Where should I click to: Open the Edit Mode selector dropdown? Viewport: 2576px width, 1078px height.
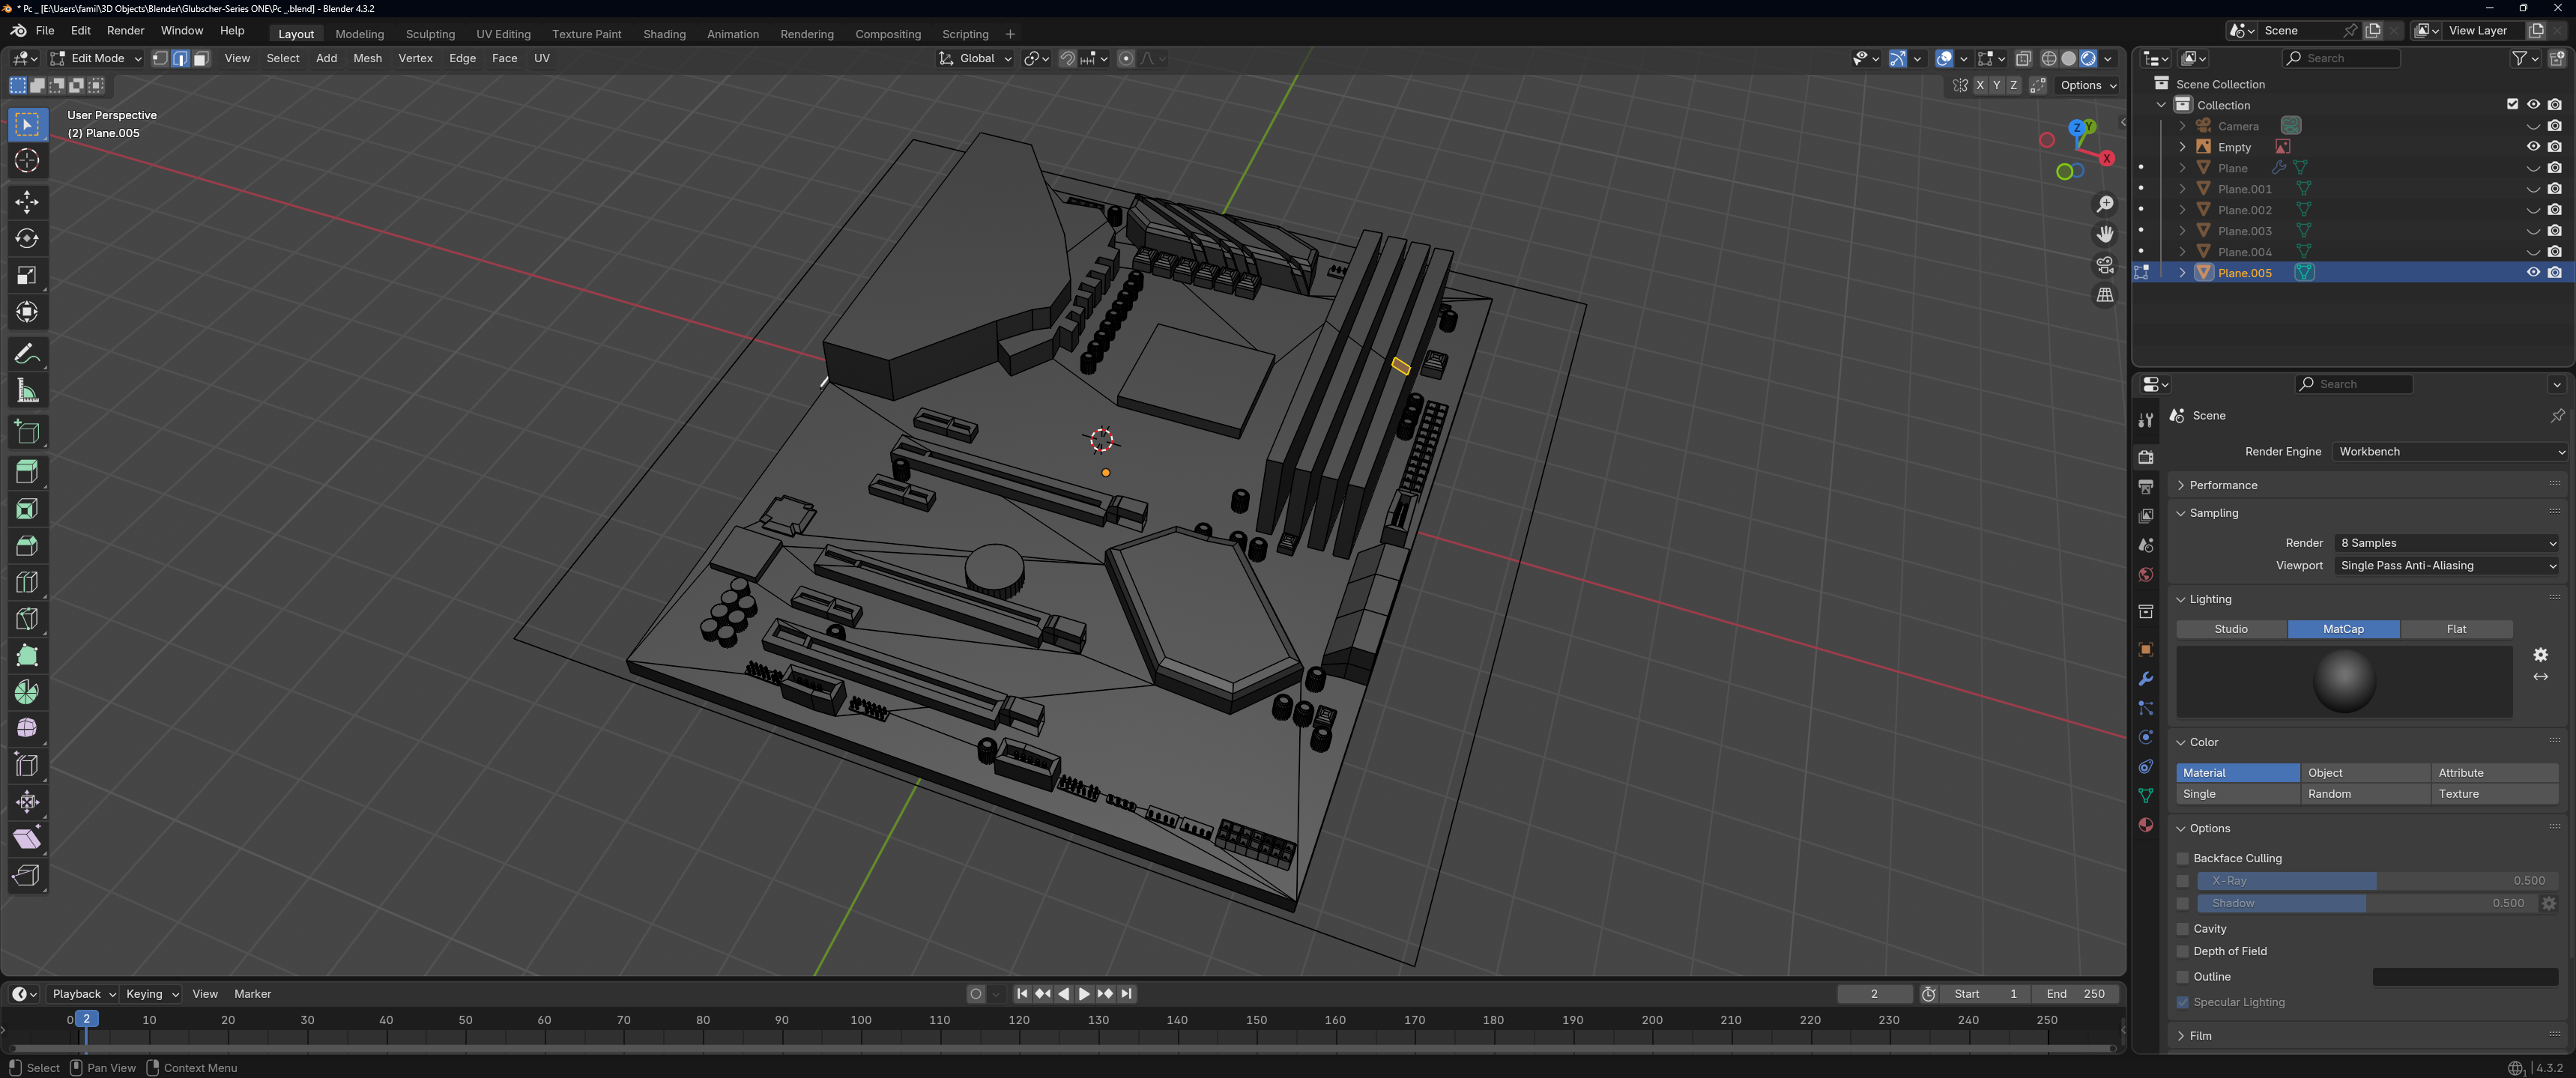[x=97, y=59]
